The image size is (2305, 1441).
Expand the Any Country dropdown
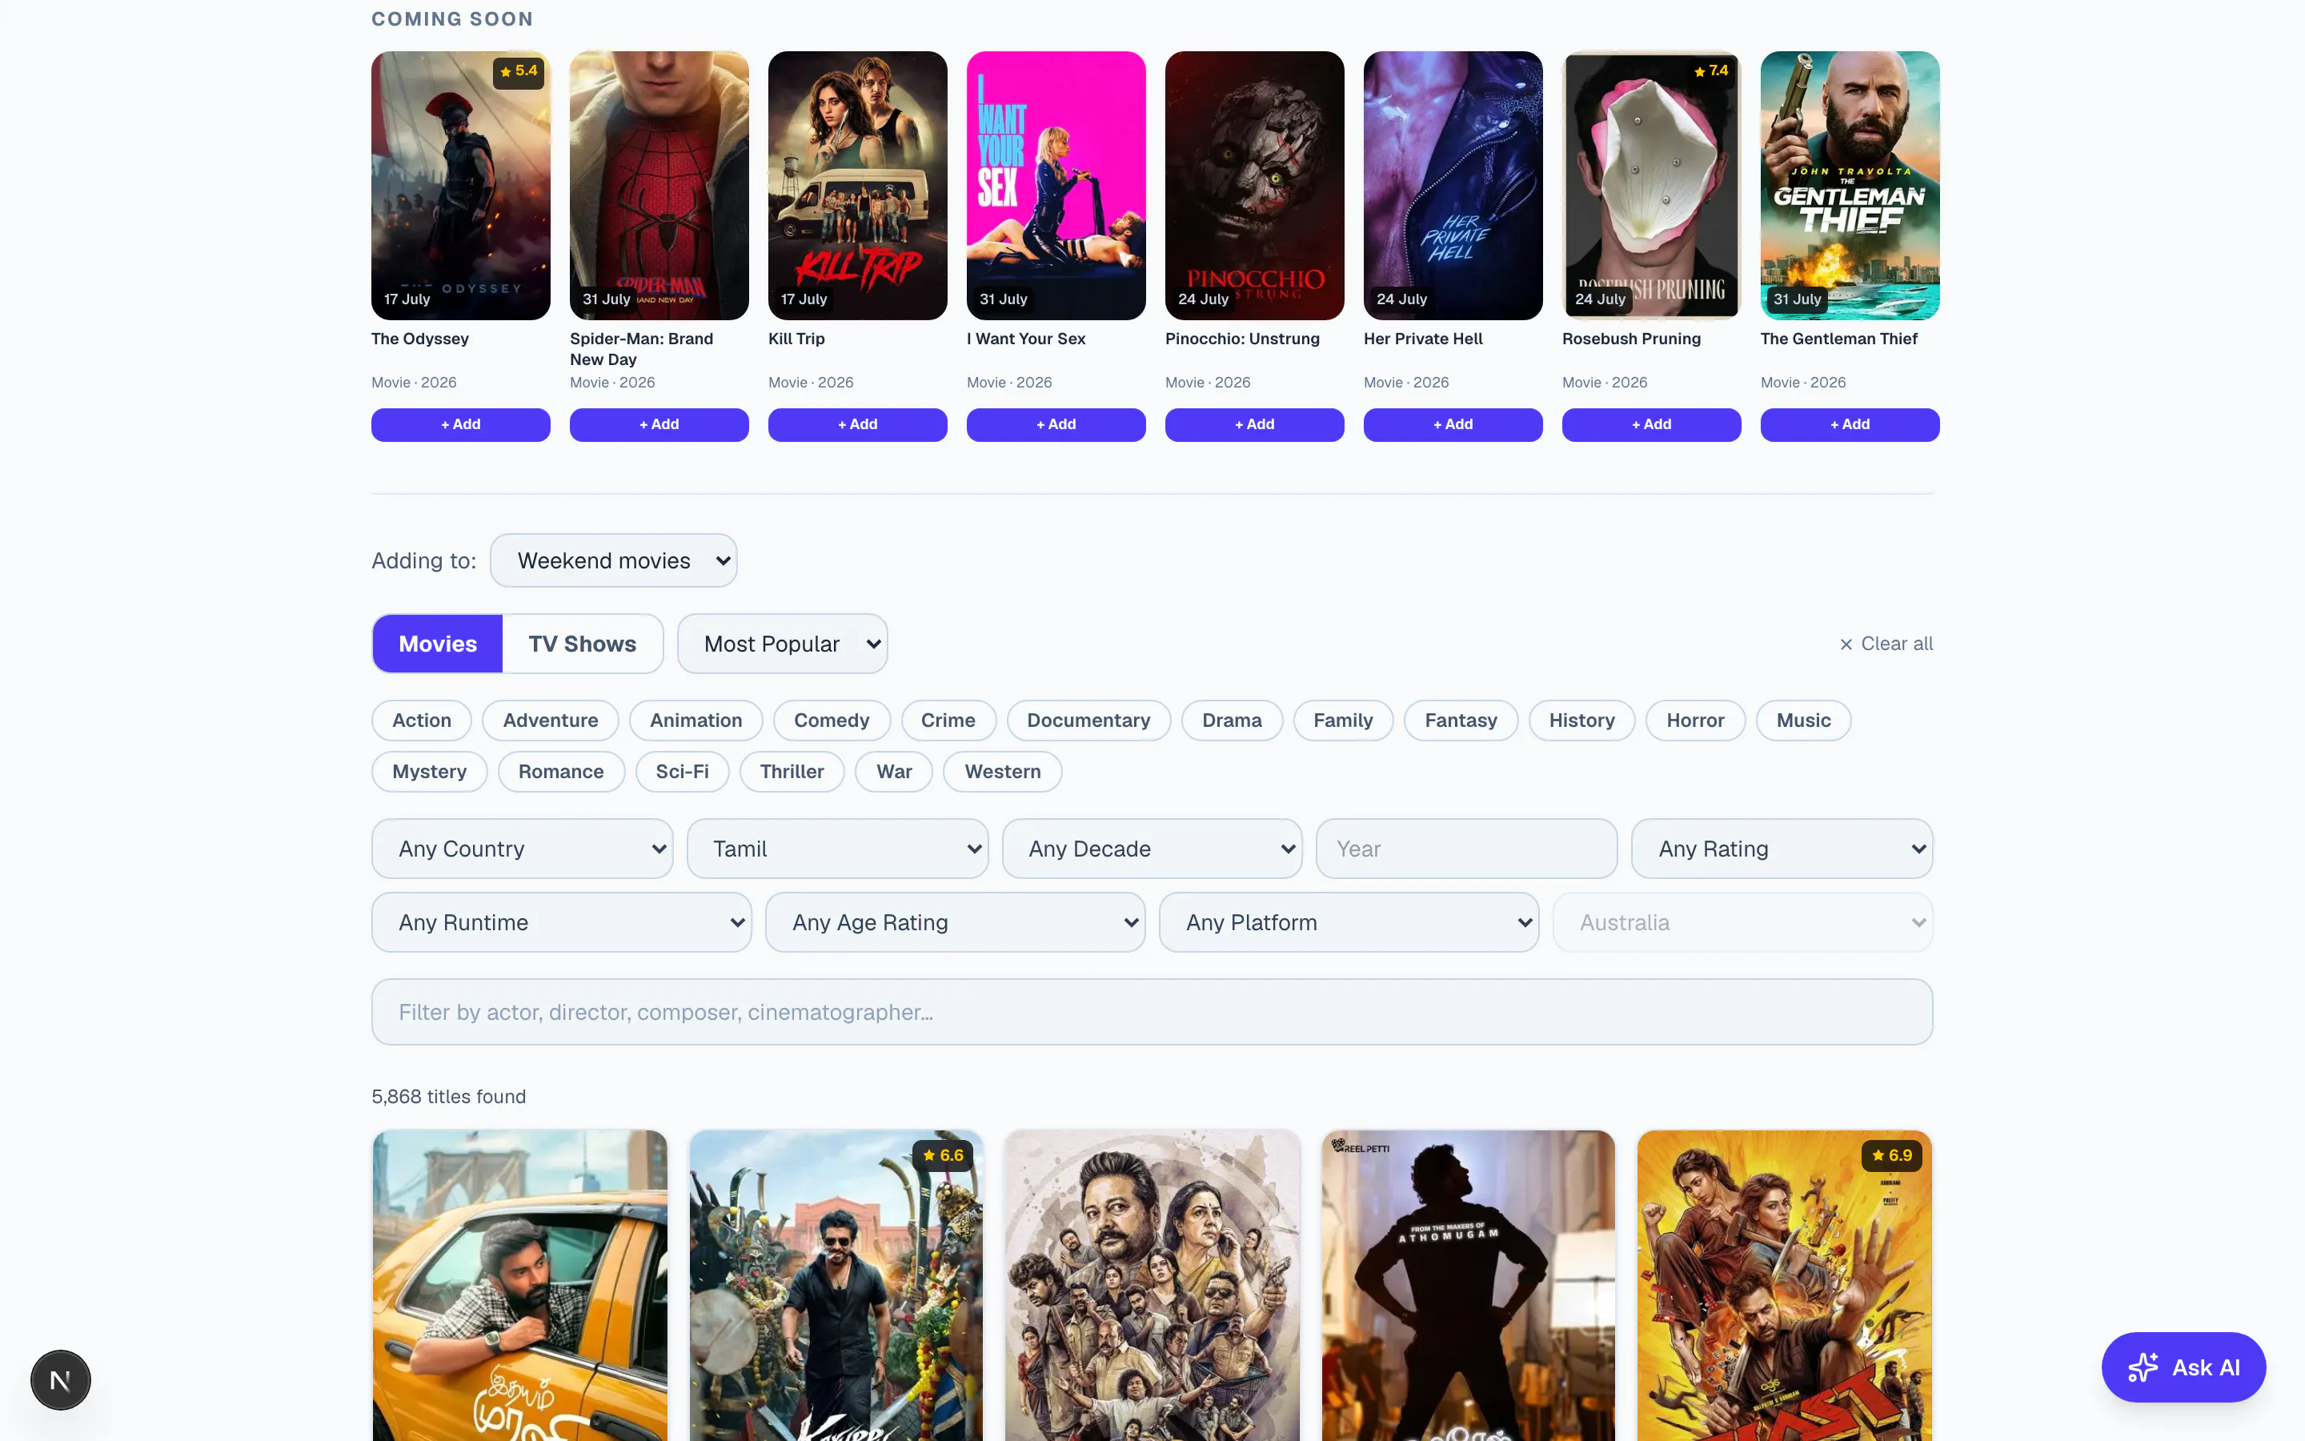point(522,849)
